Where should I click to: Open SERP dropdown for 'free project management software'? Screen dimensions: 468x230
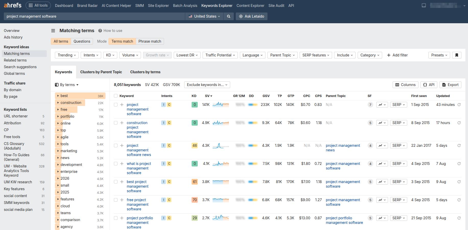pyautogui.click(x=399, y=200)
